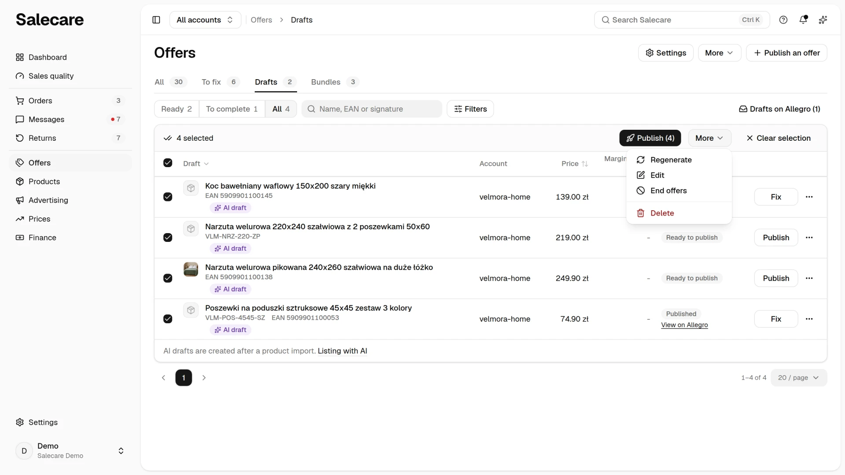Open the All accounts switcher
This screenshot has height=475, width=845.
coord(205,20)
